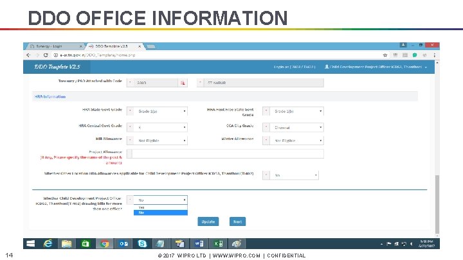Close the DDO Template V2.5 tab
The height and width of the screenshot is (260, 463).
pos(140,46)
